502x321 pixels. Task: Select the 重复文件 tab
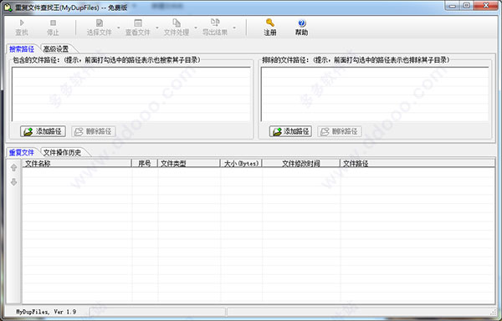point(22,152)
